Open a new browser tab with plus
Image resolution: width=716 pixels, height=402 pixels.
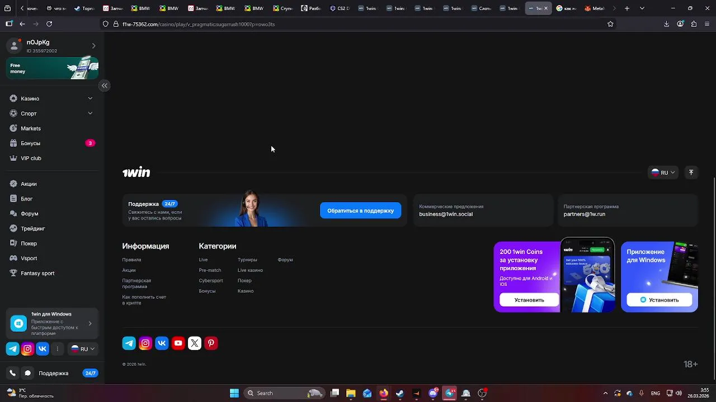pos(627,8)
